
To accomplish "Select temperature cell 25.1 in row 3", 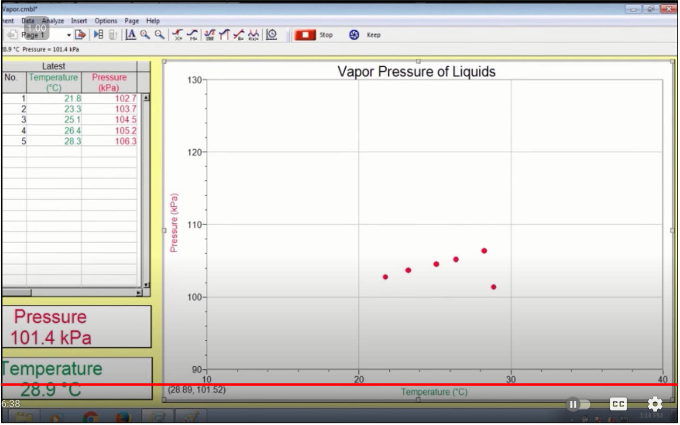I will coord(54,120).
